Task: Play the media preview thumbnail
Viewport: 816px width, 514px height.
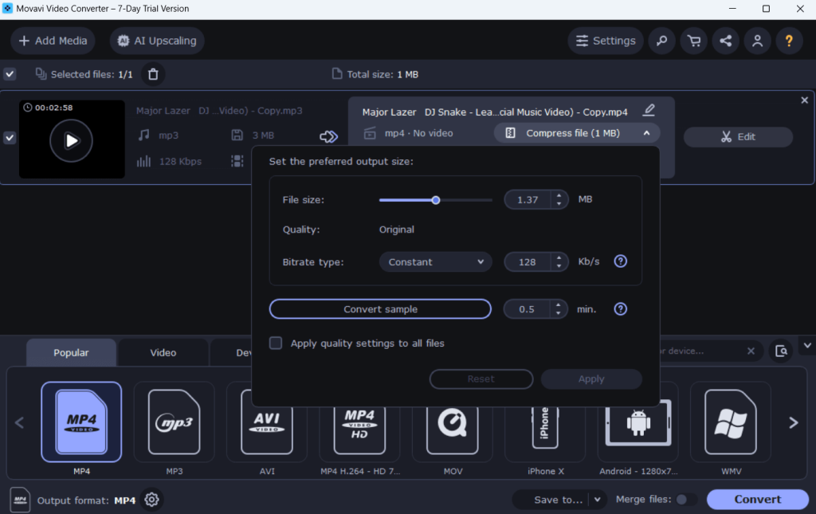Action: pos(71,140)
